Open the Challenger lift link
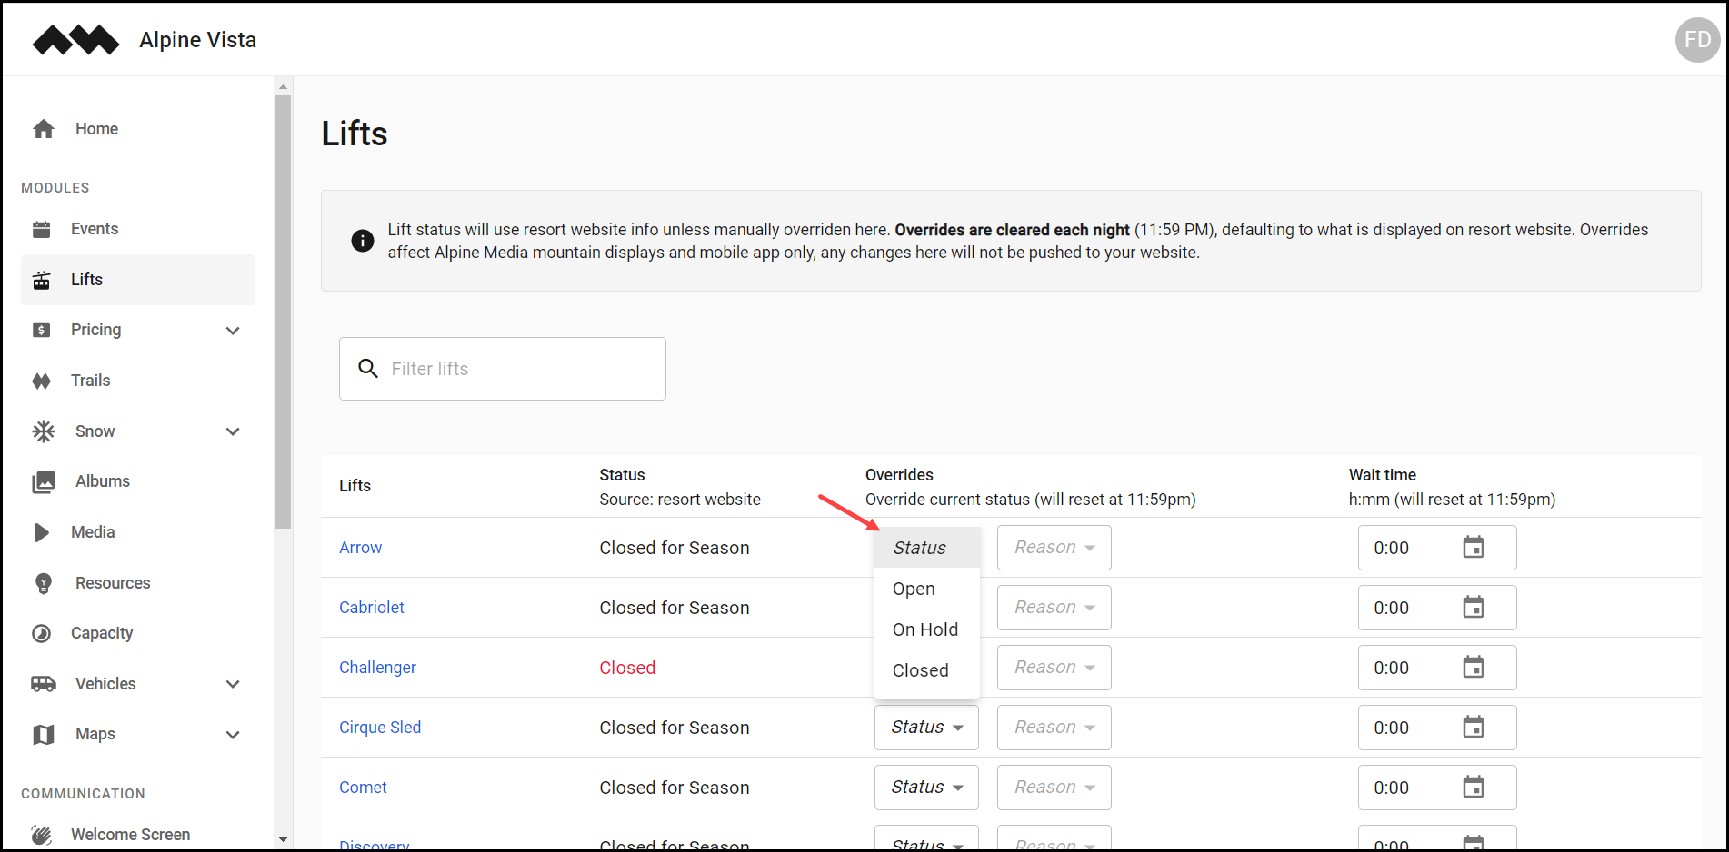This screenshot has height=852, width=1729. [x=377, y=668]
